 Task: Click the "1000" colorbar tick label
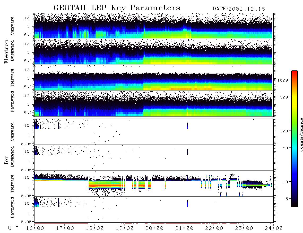283,80
